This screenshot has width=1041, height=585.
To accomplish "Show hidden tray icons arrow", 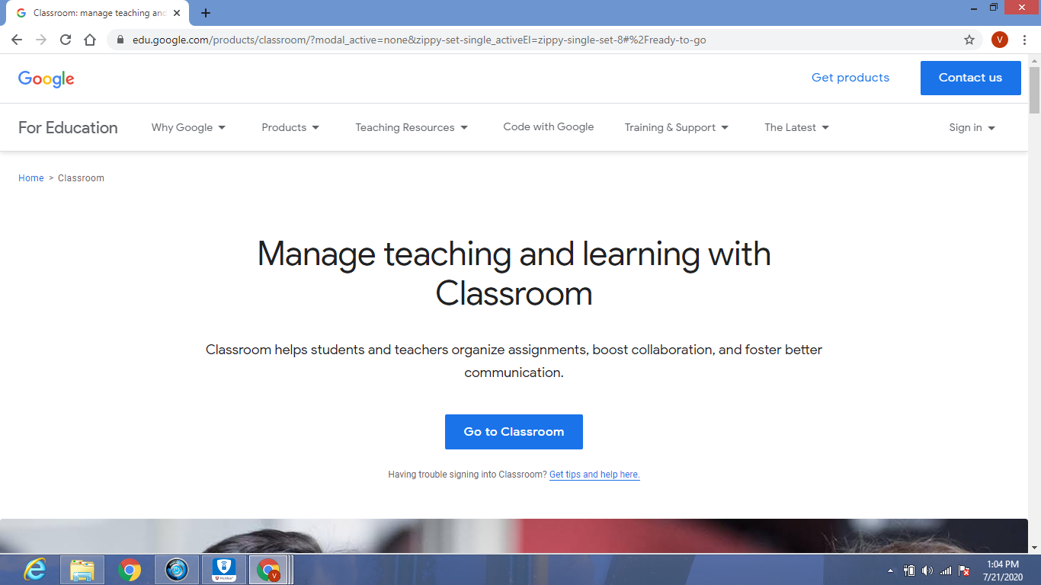I will coord(891,571).
